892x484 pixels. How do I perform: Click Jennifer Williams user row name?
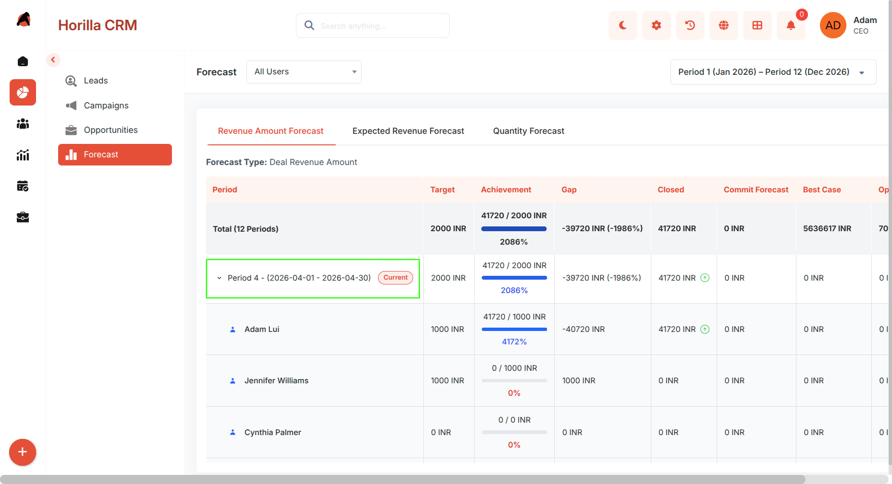[276, 380]
